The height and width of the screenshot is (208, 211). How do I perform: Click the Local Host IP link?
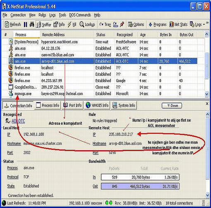tap(9, 134)
